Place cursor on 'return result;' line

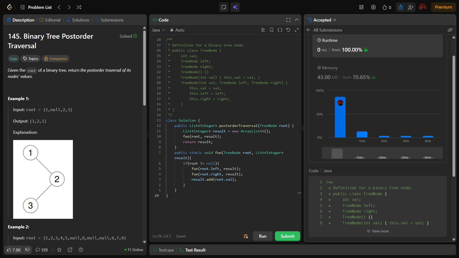tap(197, 142)
